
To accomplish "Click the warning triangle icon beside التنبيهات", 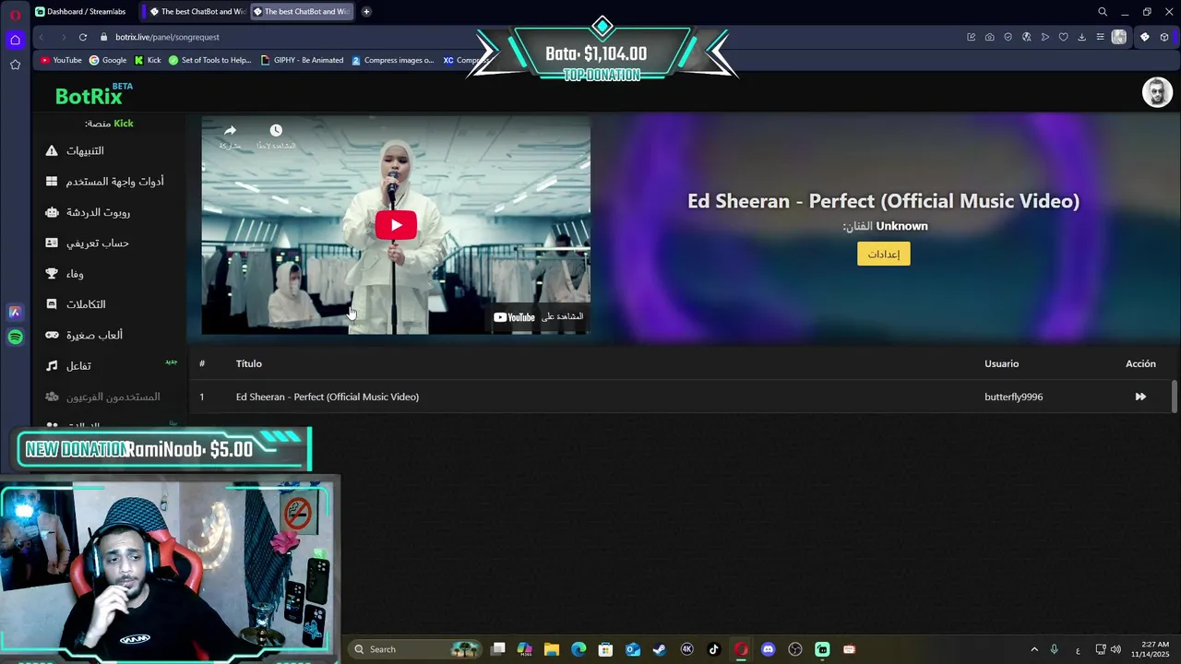I will click(52, 150).
